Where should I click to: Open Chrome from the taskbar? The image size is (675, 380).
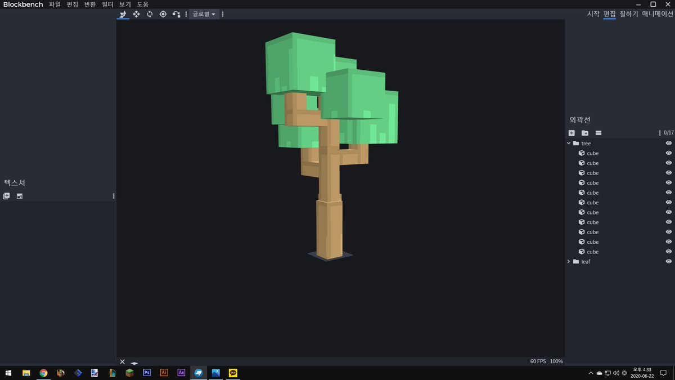[43, 373]
